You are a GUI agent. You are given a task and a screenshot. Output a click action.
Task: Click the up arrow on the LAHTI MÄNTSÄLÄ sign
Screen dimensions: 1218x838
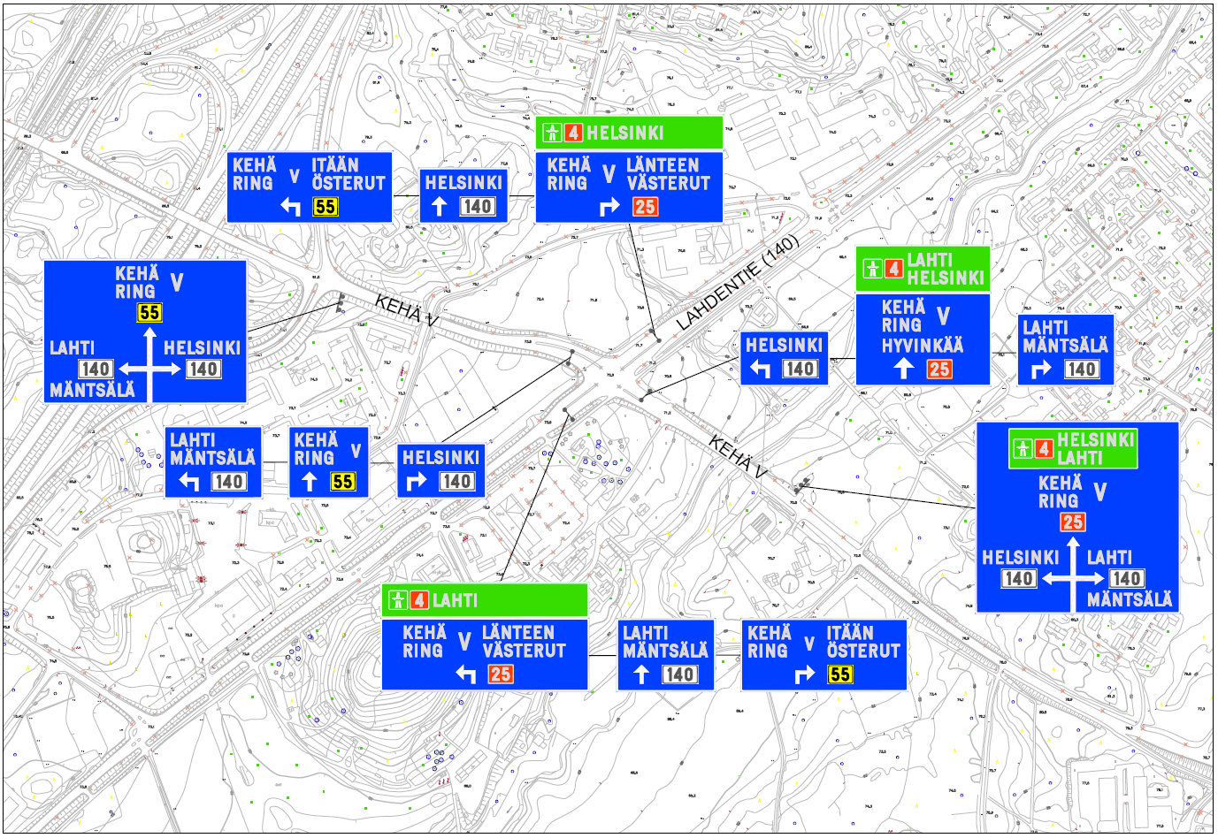tap(641, 674)
